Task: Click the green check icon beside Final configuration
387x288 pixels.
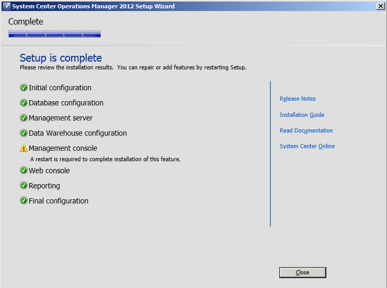Action: (24, 201)
